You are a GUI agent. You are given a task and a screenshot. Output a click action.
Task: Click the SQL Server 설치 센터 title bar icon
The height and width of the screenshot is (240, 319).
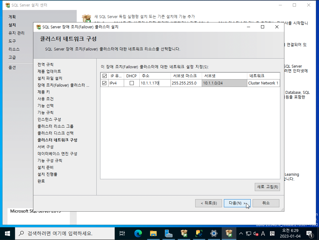8,5
